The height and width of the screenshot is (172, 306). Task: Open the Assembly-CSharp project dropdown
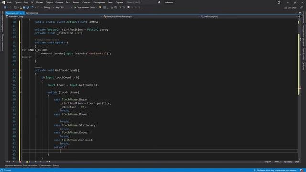[x=54, y=17]
